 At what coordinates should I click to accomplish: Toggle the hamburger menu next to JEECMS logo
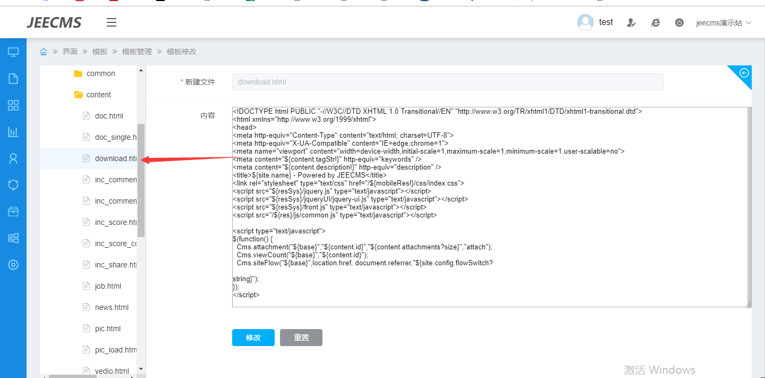111,22
